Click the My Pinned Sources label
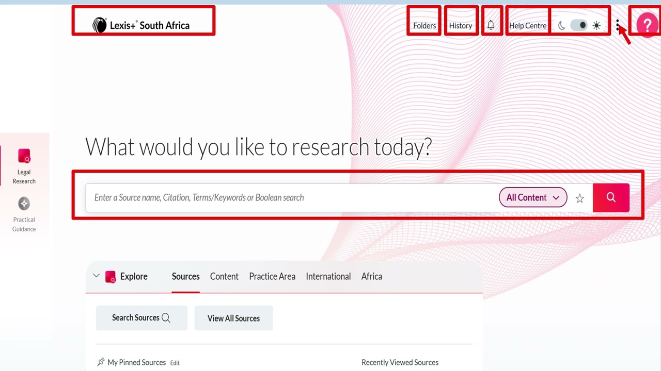The width and height of the screenshot is (661, 371). pos(137,362)
